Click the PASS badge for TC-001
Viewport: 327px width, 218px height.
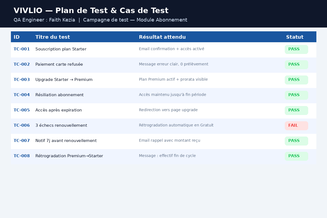pos(296,49)
